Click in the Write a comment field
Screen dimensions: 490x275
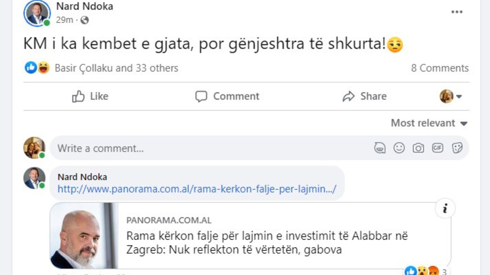tap(204, 148)
